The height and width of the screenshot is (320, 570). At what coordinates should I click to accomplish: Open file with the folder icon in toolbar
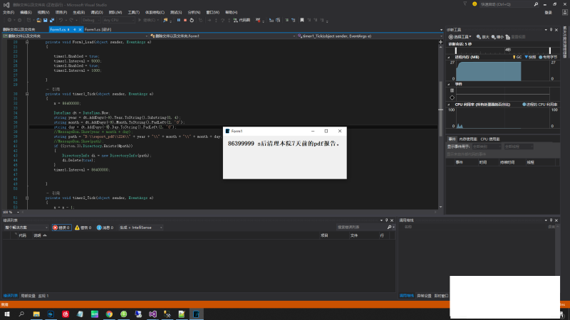(x=38, y=21)
